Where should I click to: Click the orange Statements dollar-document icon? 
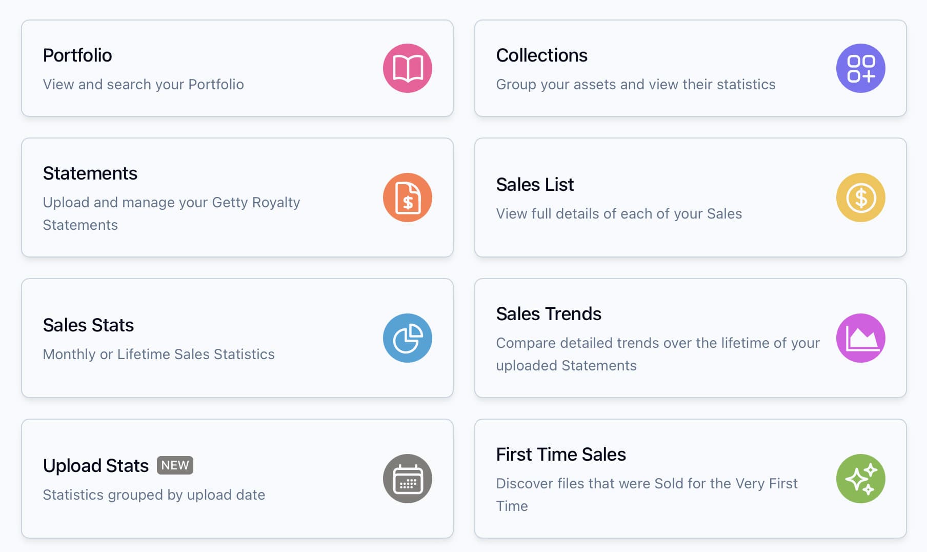[x=408, y=198]
